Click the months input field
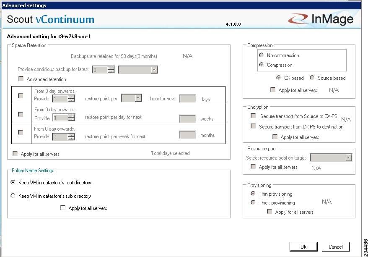 [187, 135]
